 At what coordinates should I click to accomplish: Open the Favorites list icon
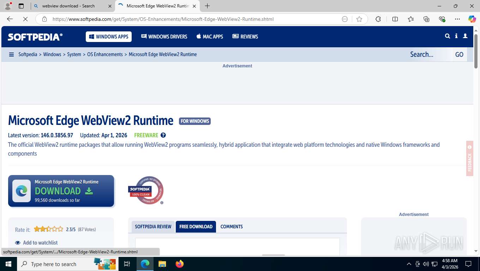[x=411, y=19]
